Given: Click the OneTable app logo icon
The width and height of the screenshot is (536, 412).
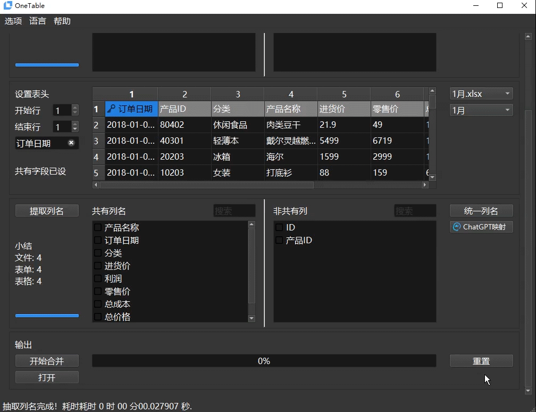Looking at the screenshot, I should tap(7, 5).
